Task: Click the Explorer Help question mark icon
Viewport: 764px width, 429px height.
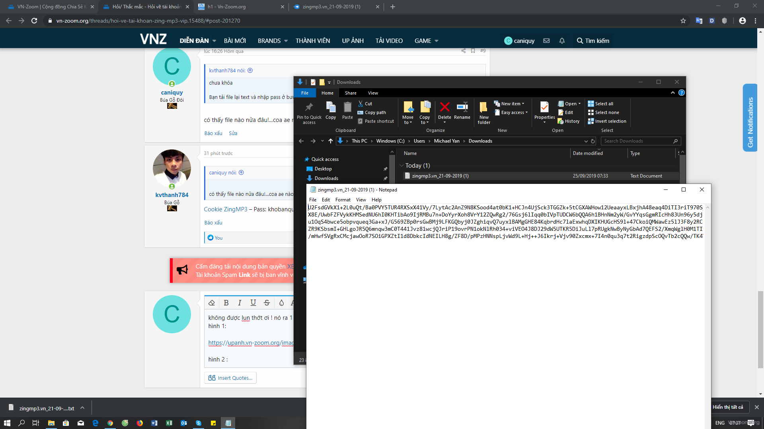Action: (681, 93)
